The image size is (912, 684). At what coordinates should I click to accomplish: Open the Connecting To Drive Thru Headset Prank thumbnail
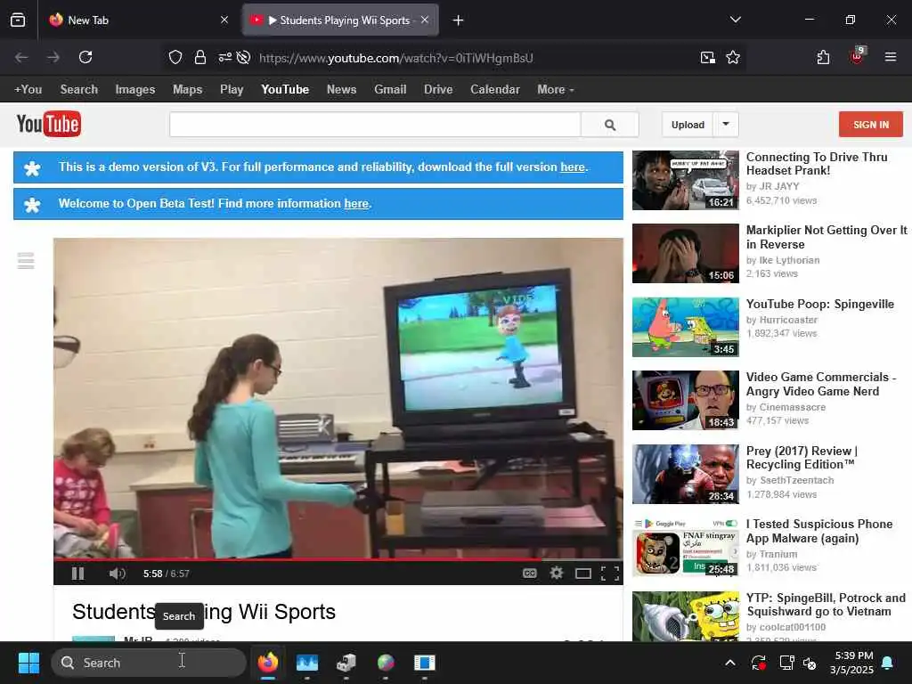point(686,180)
